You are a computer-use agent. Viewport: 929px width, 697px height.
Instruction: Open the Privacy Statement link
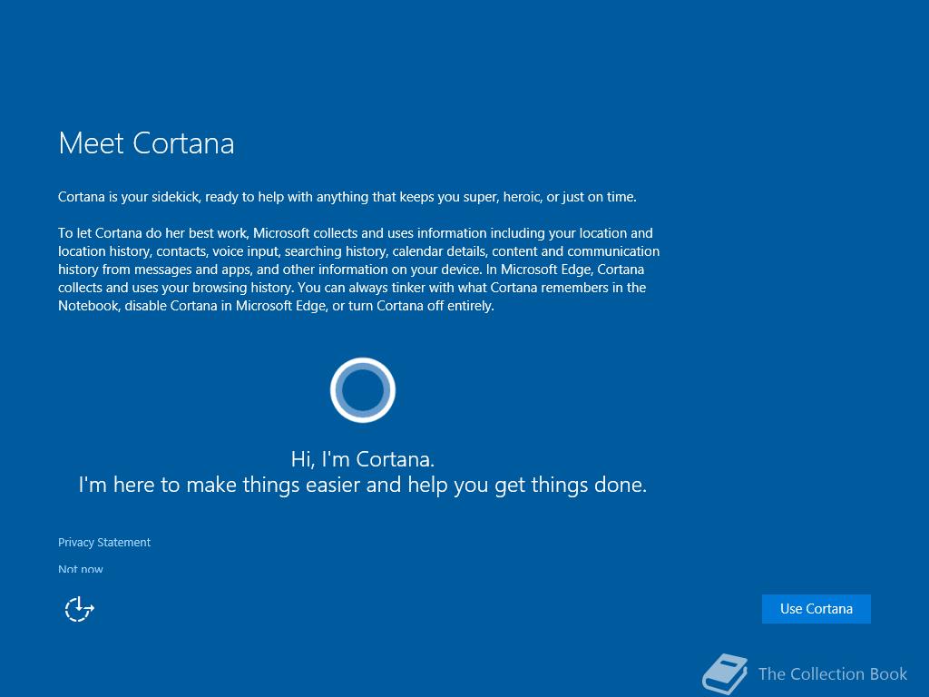click(x=104, y=543)
